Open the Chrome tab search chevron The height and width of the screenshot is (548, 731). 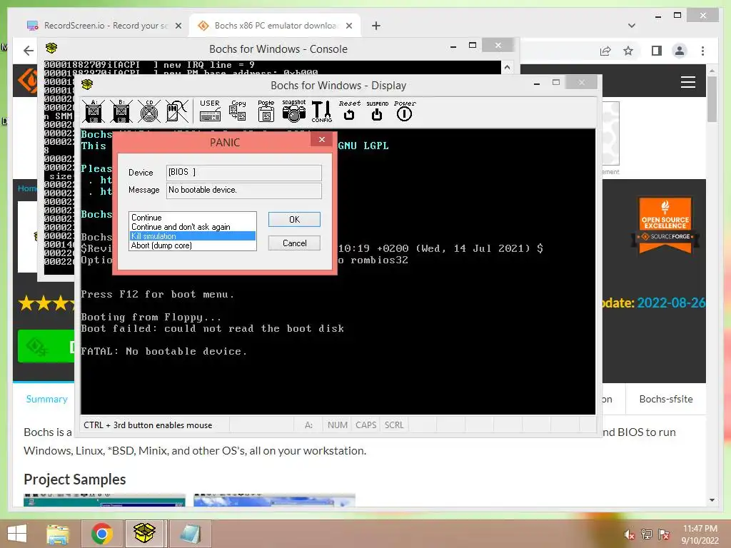pos(631,26)
